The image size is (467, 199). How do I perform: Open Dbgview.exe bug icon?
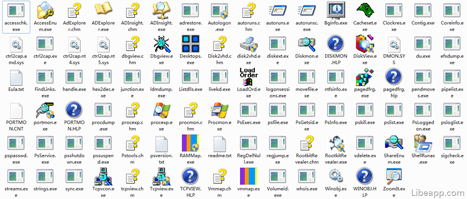(x=161, y=44)
